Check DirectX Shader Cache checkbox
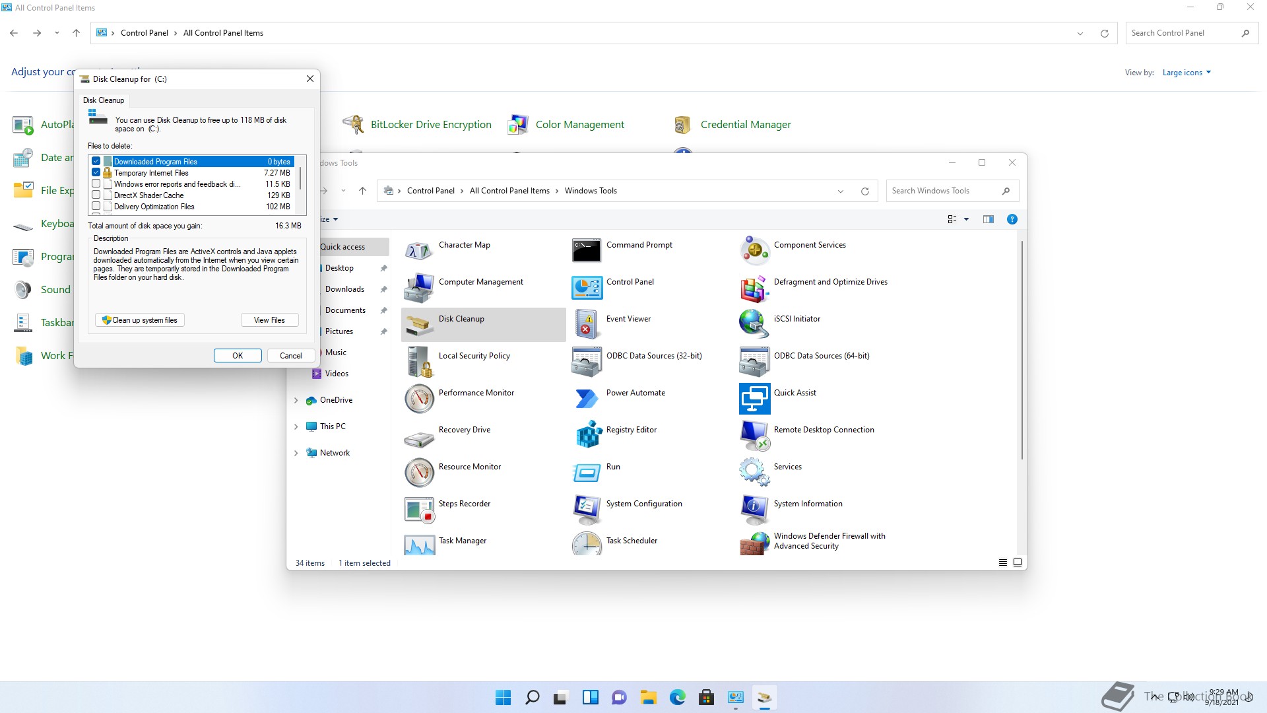Image resolution: width=1267 pixels, height=713 pixels. tap(96, 195)
